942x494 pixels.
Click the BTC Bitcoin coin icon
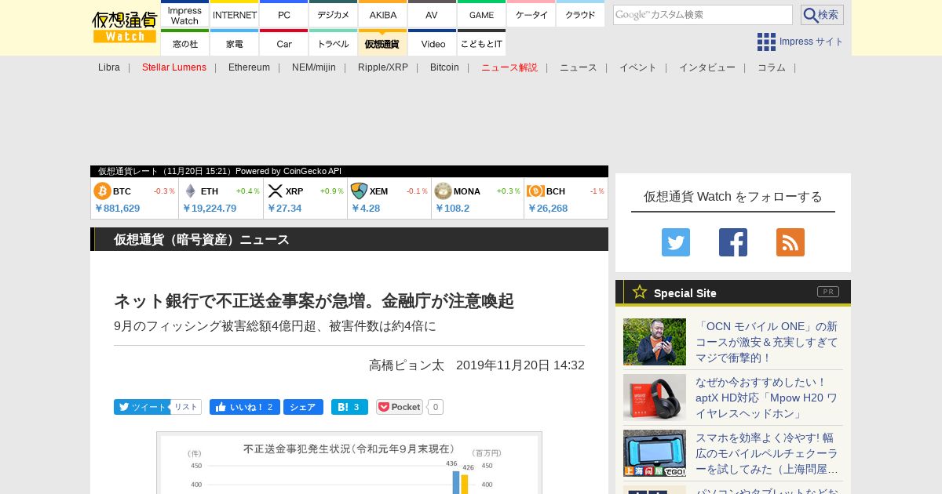coord(103,191)
